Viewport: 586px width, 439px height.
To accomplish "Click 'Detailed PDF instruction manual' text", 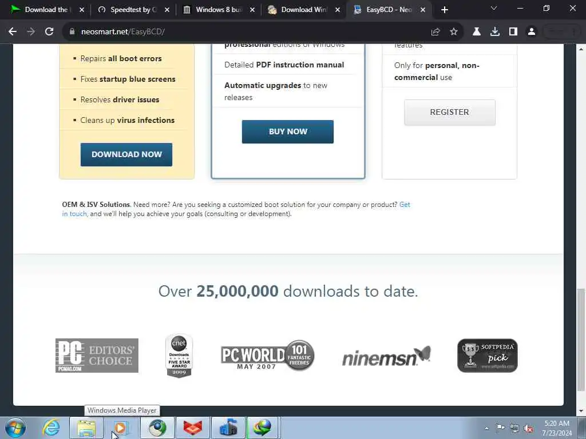I will [284, 65].
